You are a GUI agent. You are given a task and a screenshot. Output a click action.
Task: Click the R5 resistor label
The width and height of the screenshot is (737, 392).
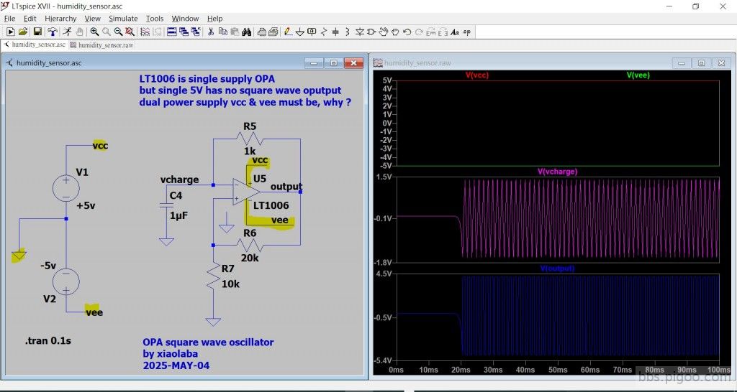(250, 126)
